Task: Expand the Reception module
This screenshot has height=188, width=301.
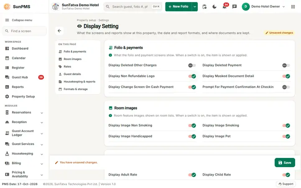Action: (x=42, y=122)
